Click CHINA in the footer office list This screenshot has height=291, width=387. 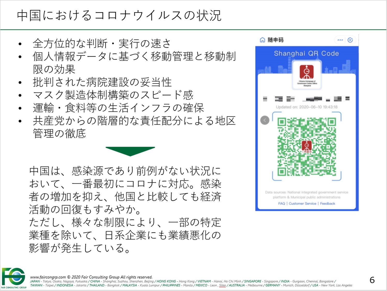[x=95, y=281]
